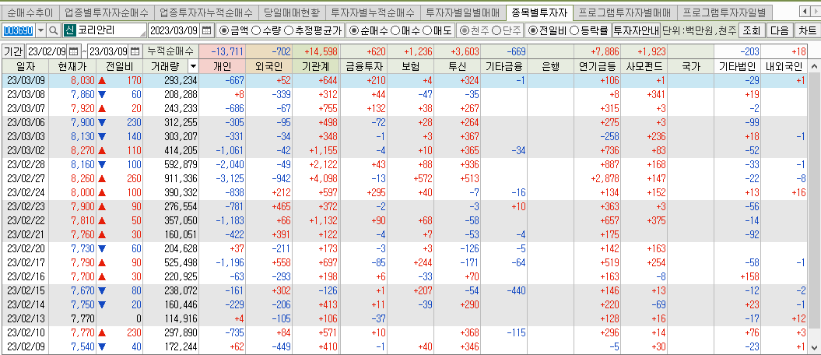
Task: Click the period start date field 23/02/09
Action: pos(46,51)
